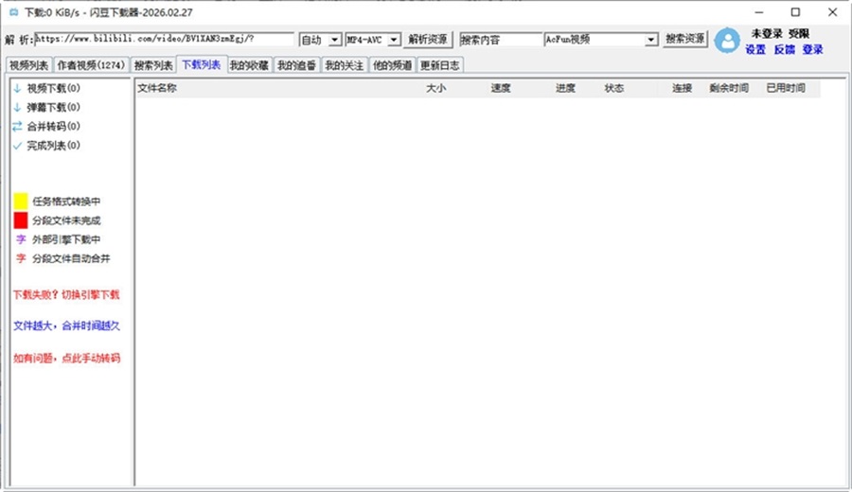This screenshot has height=492, width=852.
Task: Open the 自动 quality dropdown
Action: (x=335, y=40)
